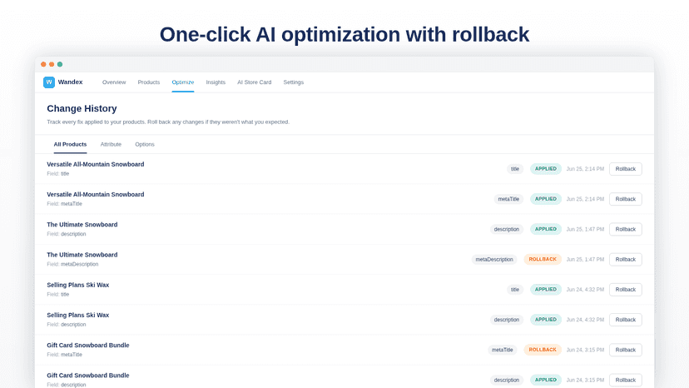
Task: Click the ROLLBACK badge on Gift Card Bundle metaTitle row
Action: tap(543, 350)
